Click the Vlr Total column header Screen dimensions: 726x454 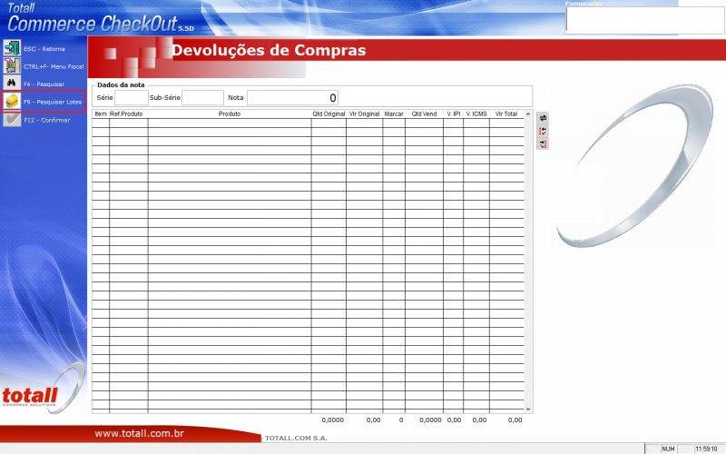(505, 114)
